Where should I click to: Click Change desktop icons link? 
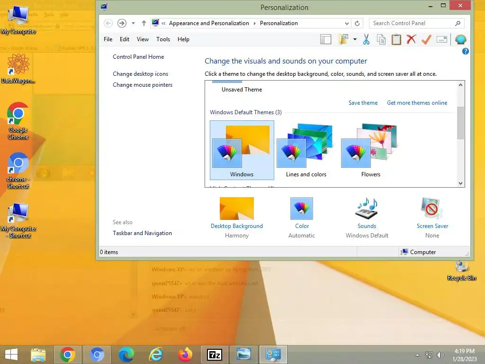click(x=140, y=74)
